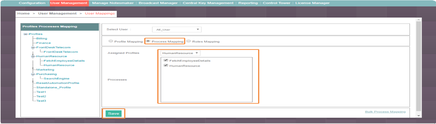Open the Assigned Profiles dropdown
Image resolution: width=436 pixels, height=124 pixels.
click(x=180, y=53)
